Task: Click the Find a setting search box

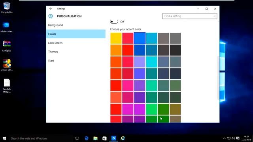Action: tap(190, 16)
